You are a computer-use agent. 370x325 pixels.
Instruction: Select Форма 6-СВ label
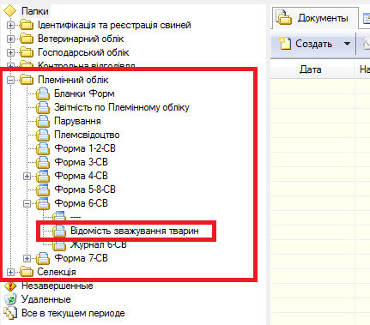point(81,203)
